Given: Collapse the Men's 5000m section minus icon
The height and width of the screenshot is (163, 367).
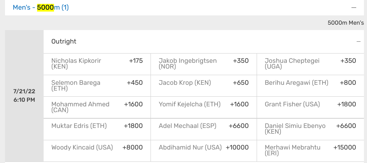Looking at the screenshot, I should tap(353, 7).
